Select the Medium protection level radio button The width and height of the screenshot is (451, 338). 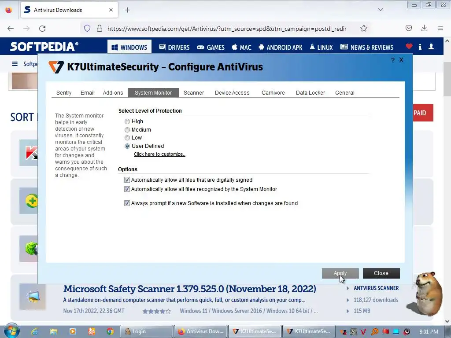tap(127, 130)
